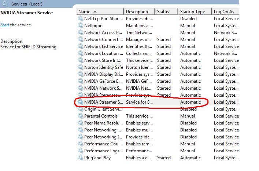This screenshot has height=171, width=259.
Task: Sort services by Name column header
Action: pos(100,12)
